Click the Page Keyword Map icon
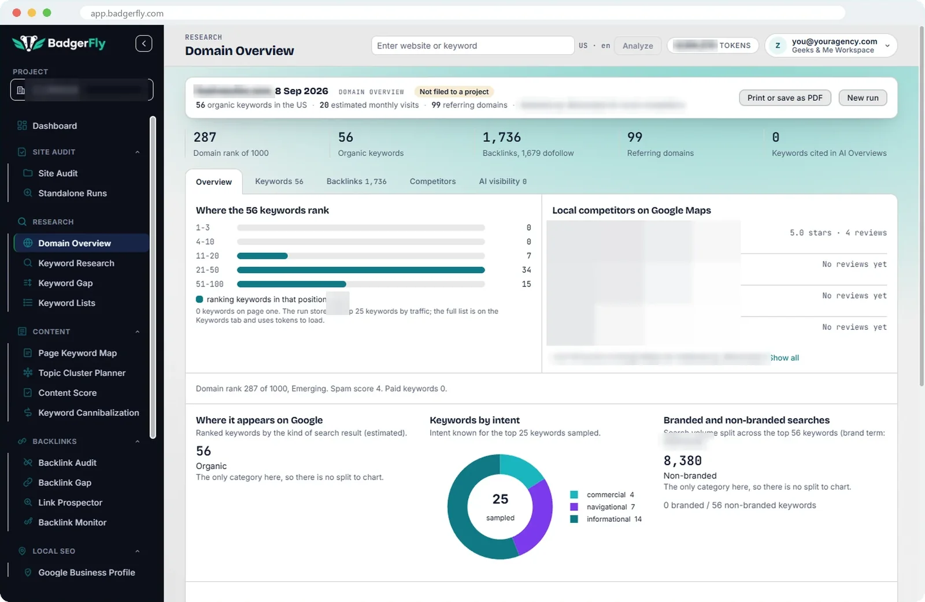925x602 pixels. point(28,353)
